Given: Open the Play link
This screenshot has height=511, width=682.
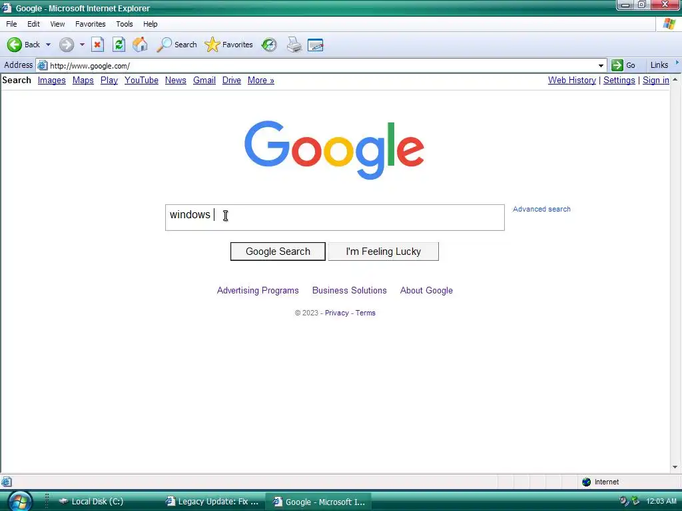Looking at the screenshot, I should (109, 81).
